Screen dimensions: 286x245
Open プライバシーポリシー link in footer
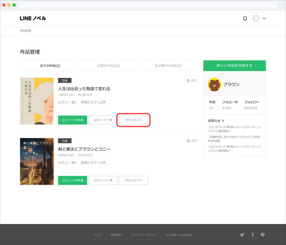(x=144, y=235)
